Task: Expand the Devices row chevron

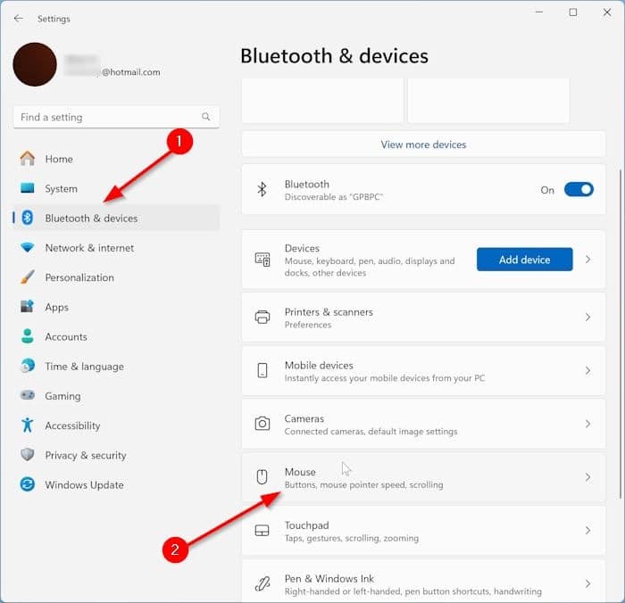Action: [x=587, y=260]
